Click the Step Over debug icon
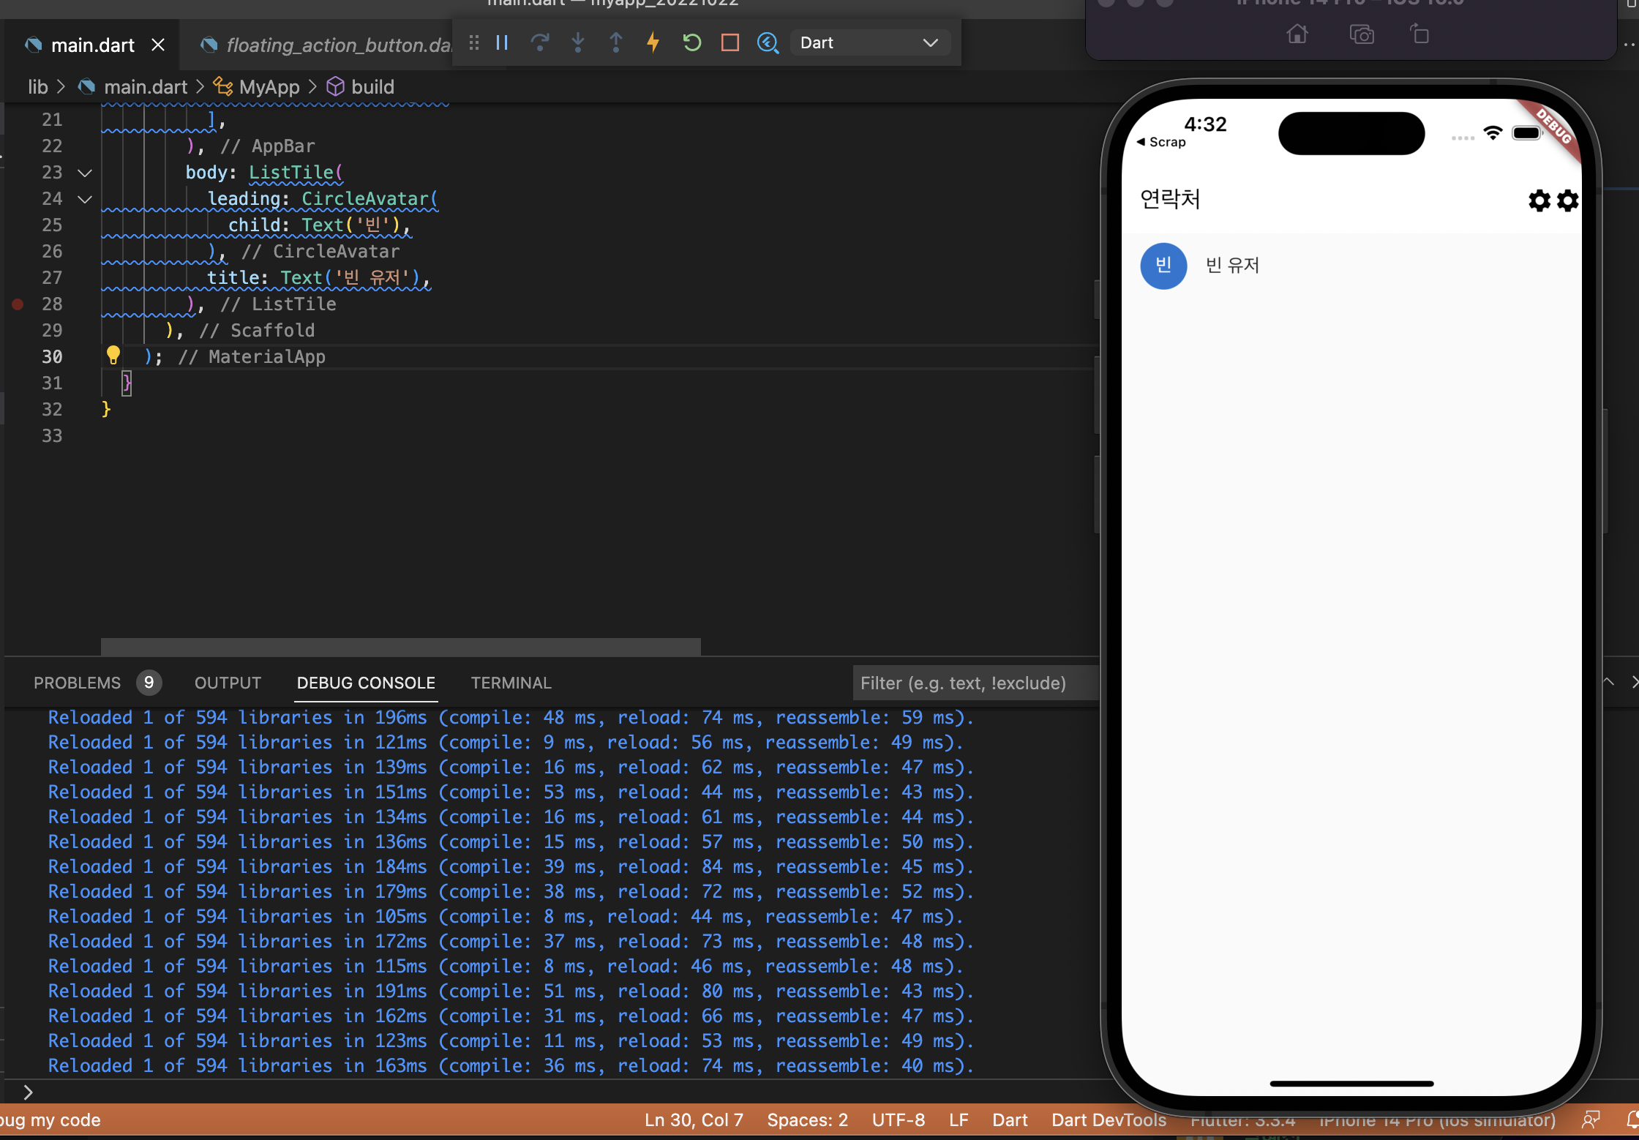 [x=540, y=42]
